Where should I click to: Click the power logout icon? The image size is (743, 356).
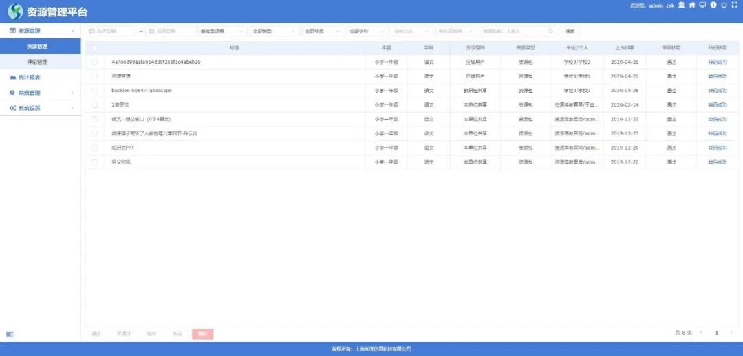pos(724,5)
